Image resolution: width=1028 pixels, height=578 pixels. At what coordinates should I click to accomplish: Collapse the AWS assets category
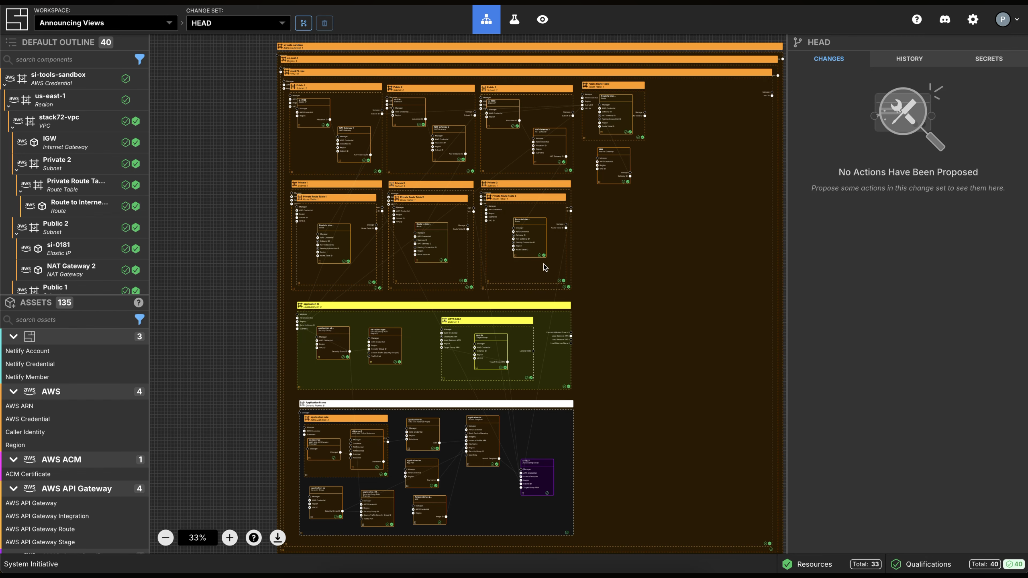13,391
